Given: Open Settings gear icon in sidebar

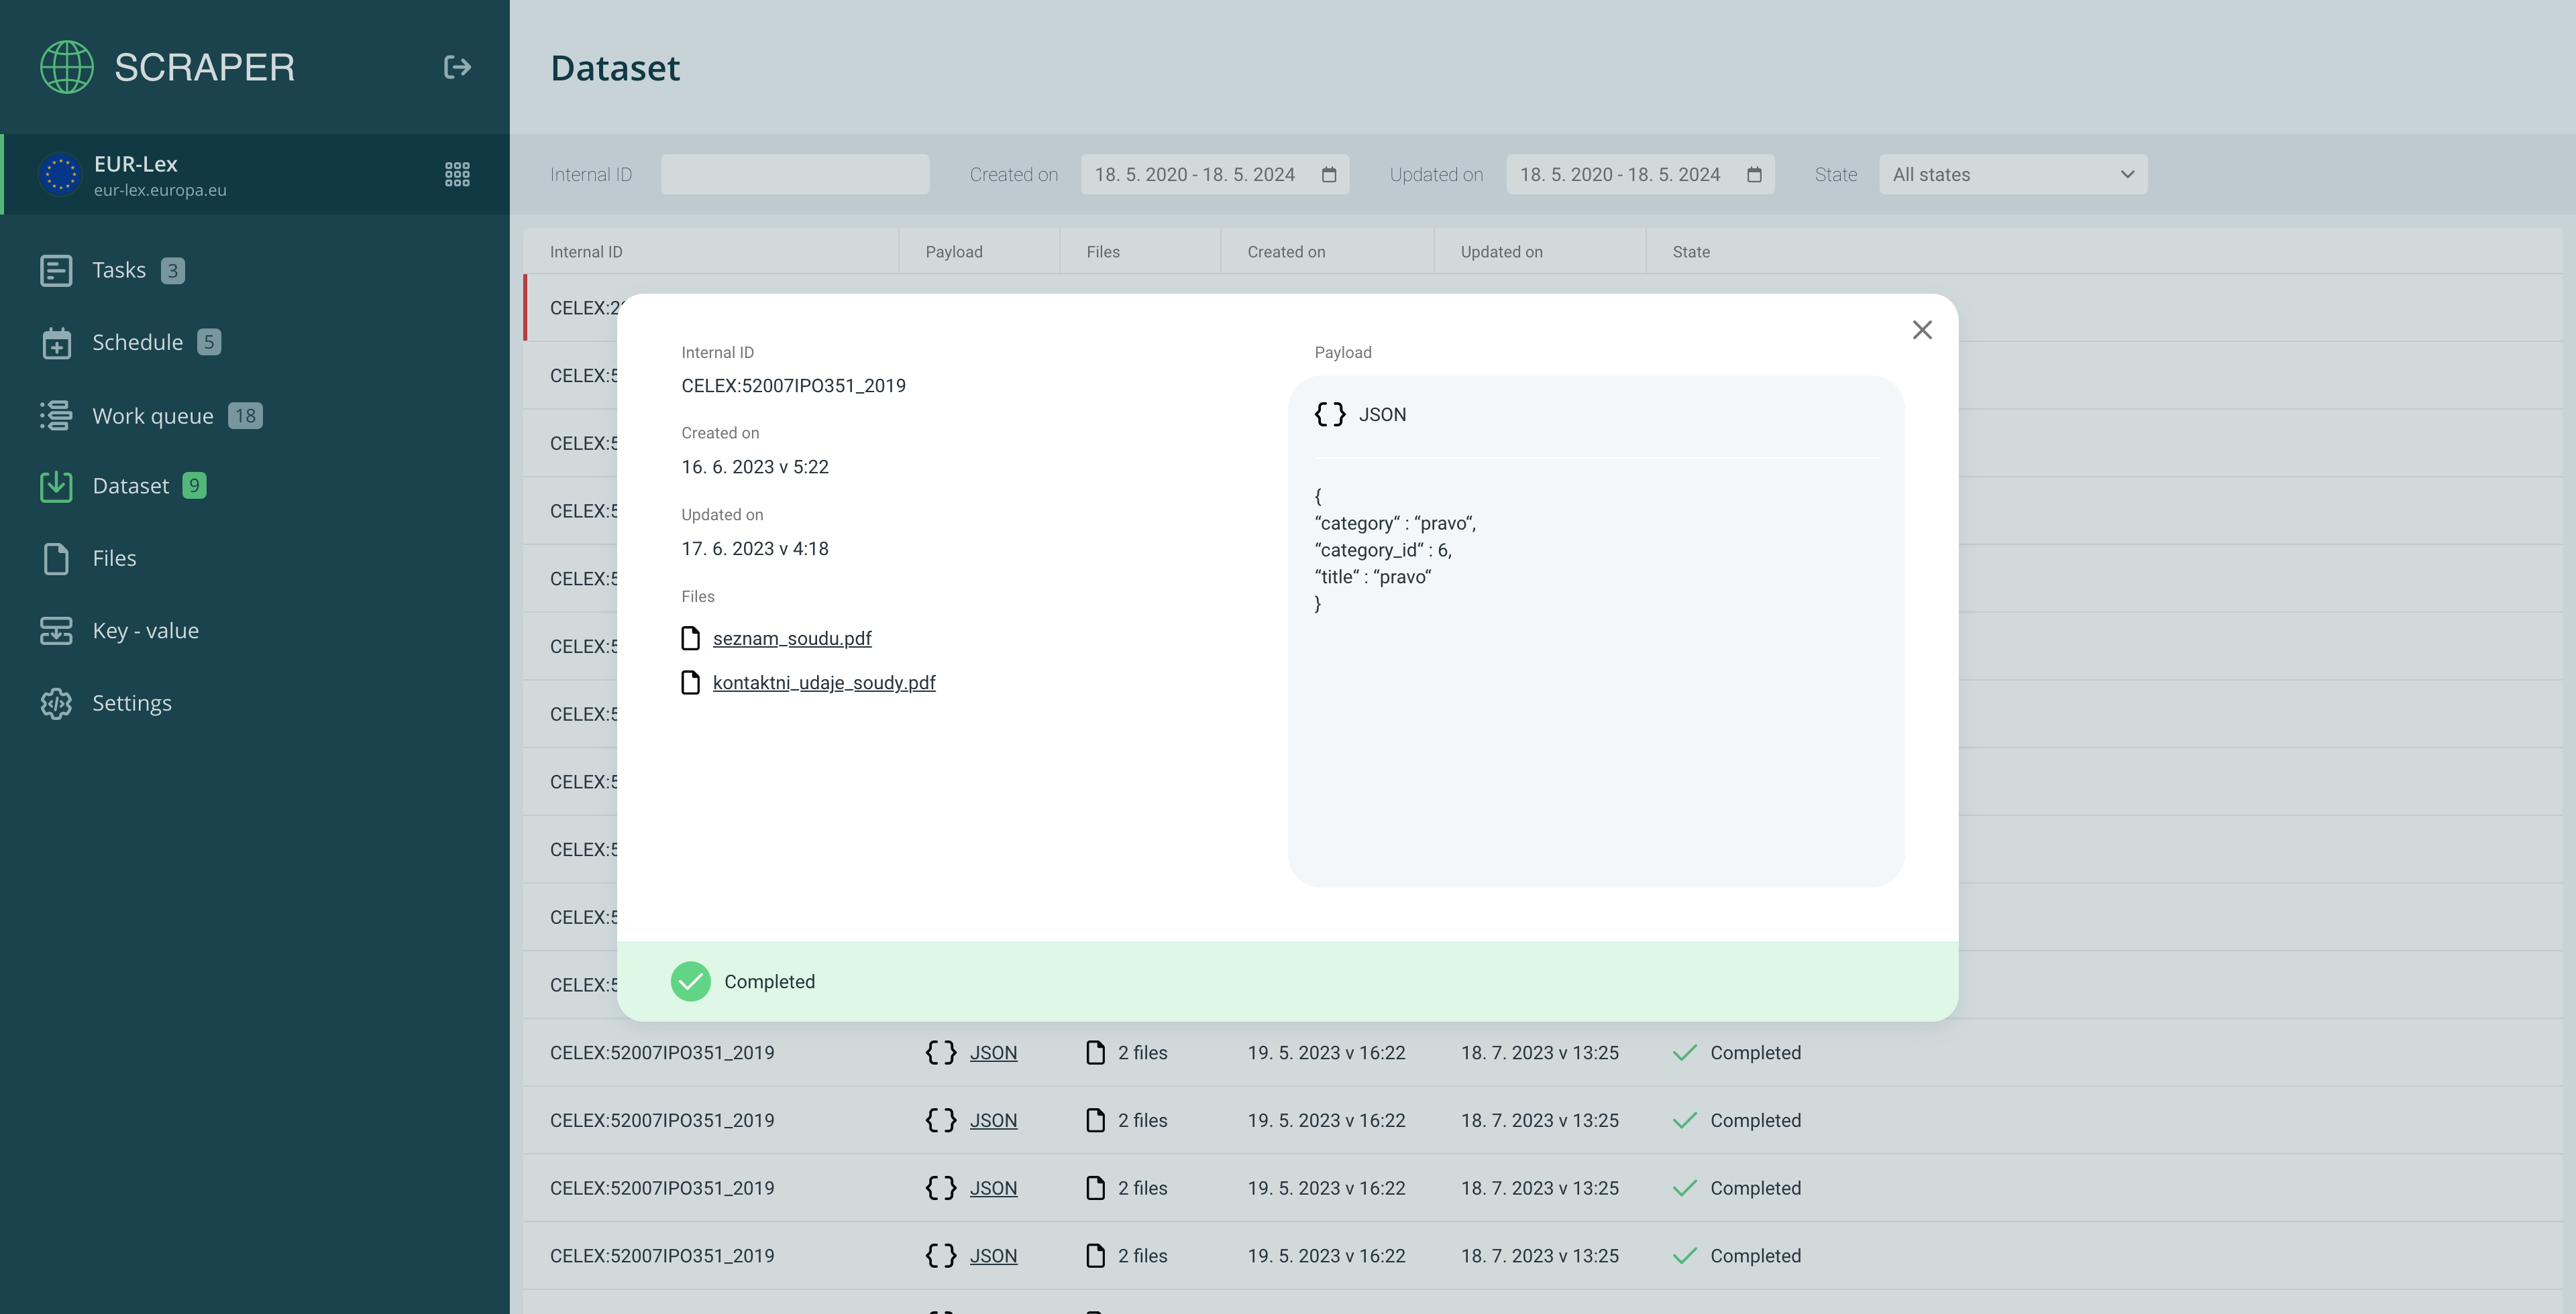Looking at the screenshot, I should point(56,703).
